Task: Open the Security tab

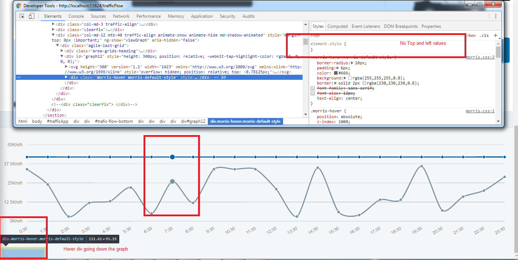Action: click(227, 16)
